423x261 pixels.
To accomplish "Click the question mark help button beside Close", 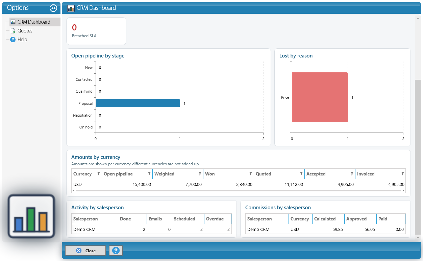I will (116, 251).
